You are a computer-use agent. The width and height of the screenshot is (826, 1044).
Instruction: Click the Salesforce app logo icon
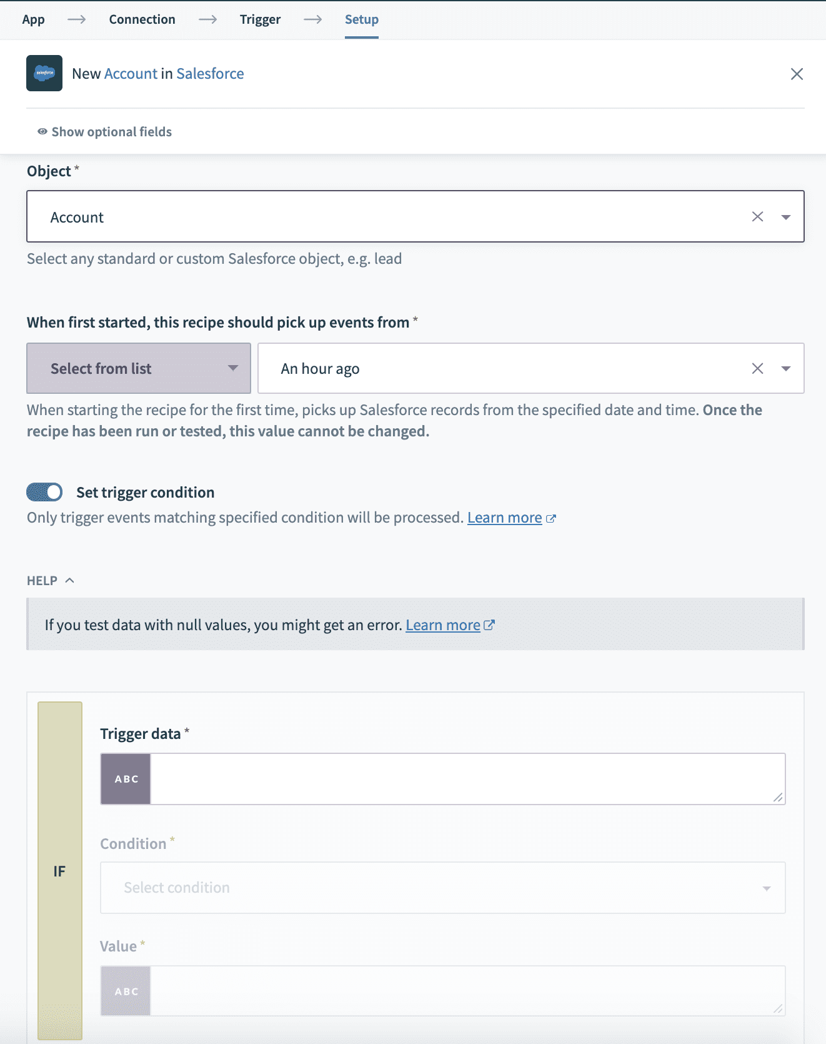[x=44, y=73]
